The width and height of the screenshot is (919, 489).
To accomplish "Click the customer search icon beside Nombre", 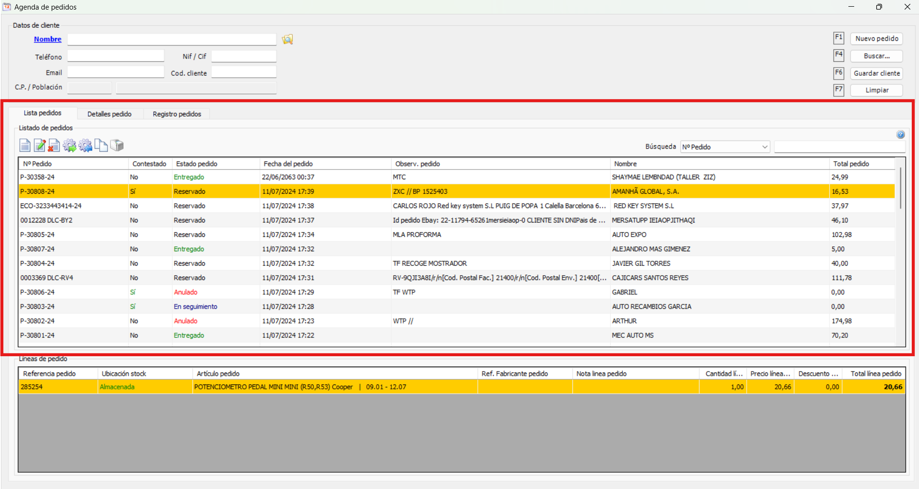I will pyautogui.click(x=287, y=39).
